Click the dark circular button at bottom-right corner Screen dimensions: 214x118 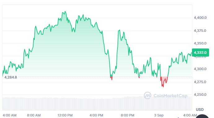pyautogui.click(x=202, y=116)
